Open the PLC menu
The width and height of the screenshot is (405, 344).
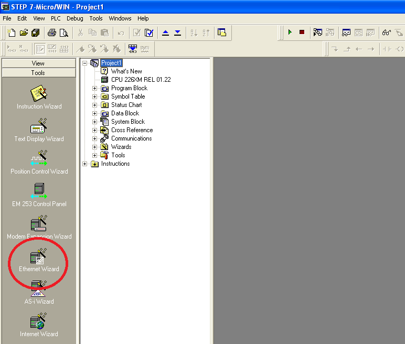pos(56,18)
